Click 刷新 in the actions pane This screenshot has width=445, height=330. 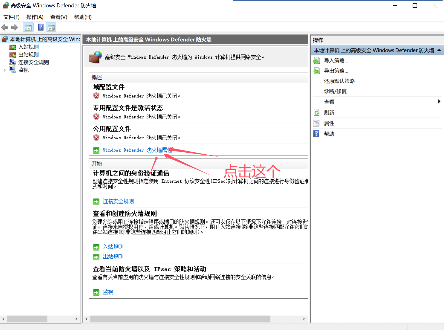click(x=329, y=113)
